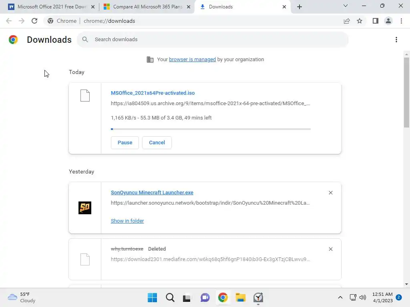The height and width of the screenshot is (307, 410).
Task: Open Windows taskbar search
Action: (170, 297)
